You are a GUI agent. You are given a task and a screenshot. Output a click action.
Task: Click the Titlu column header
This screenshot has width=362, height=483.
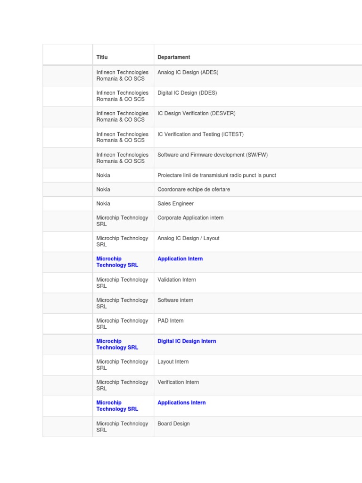pyautogui.click(x=102, y=57)
